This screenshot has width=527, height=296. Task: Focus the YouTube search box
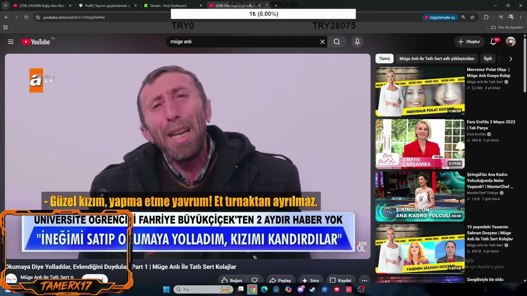click(x=243, y=42)
